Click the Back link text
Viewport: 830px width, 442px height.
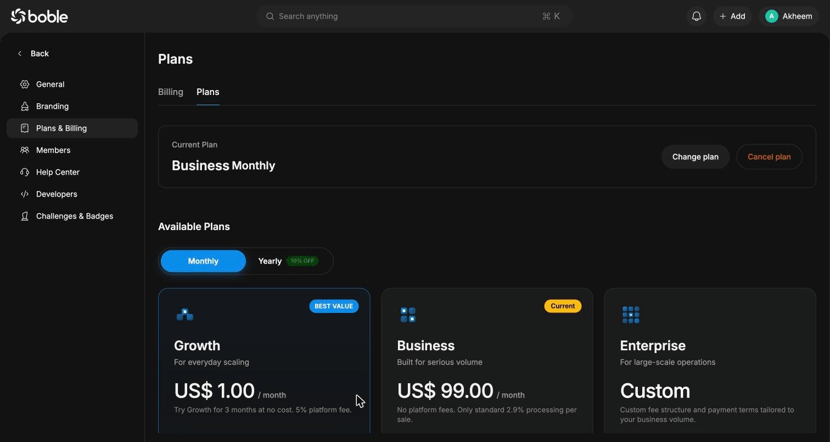click(40, 53)
